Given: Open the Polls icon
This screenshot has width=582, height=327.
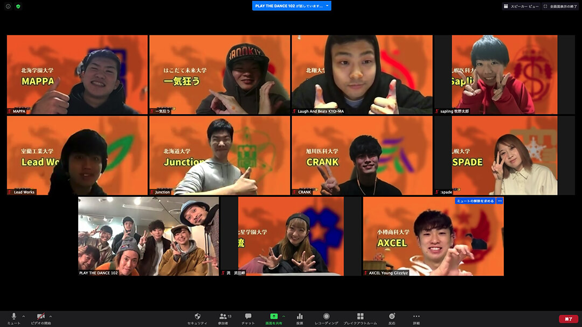Looking at the screenshot, I should click(300, 317).
